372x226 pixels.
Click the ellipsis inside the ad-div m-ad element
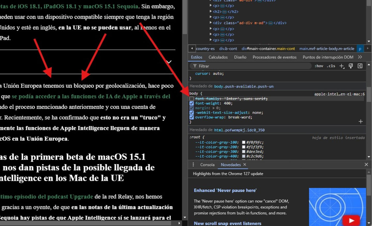coord(270,23)
